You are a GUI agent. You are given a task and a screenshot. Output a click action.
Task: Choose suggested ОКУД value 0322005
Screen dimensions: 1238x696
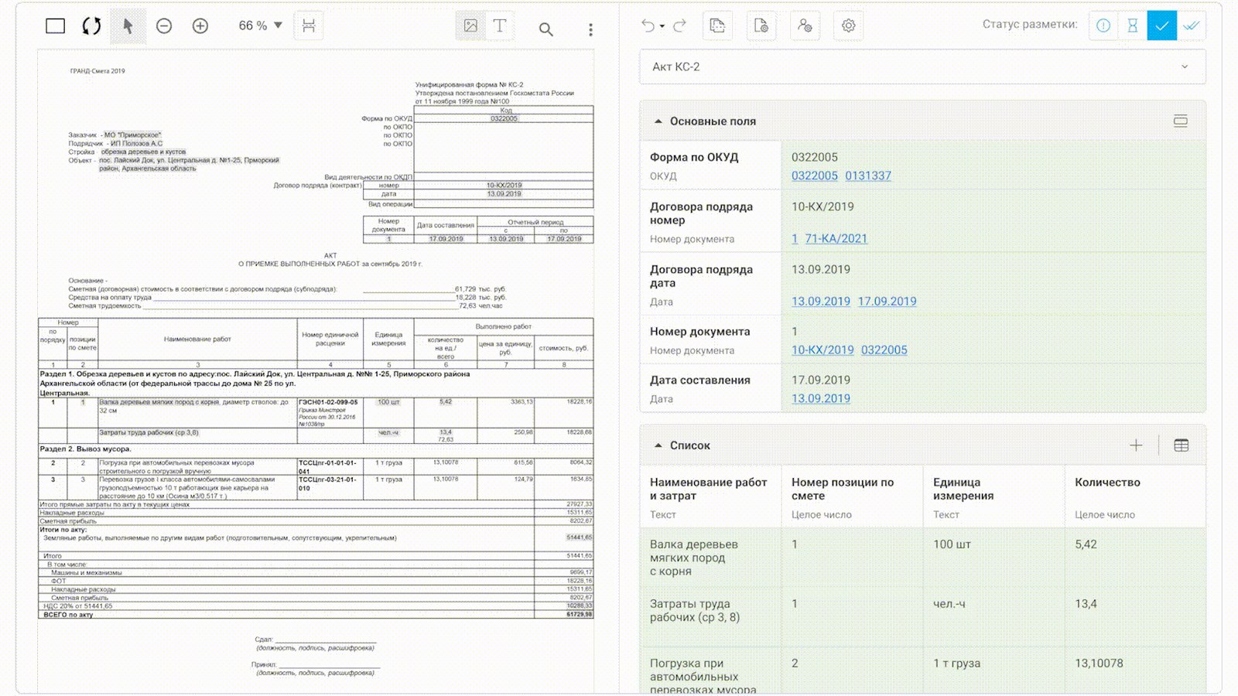coord(815,176)
